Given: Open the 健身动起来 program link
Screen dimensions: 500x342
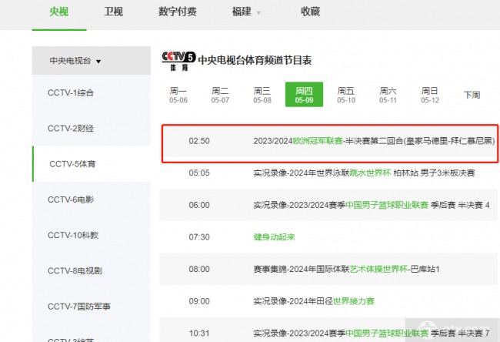Looking at the screenshot, I should tap(275, 237).
